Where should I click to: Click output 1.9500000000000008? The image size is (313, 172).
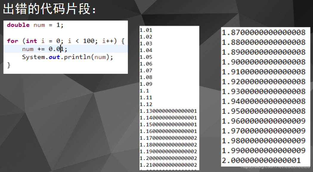[x=264, y=111]
